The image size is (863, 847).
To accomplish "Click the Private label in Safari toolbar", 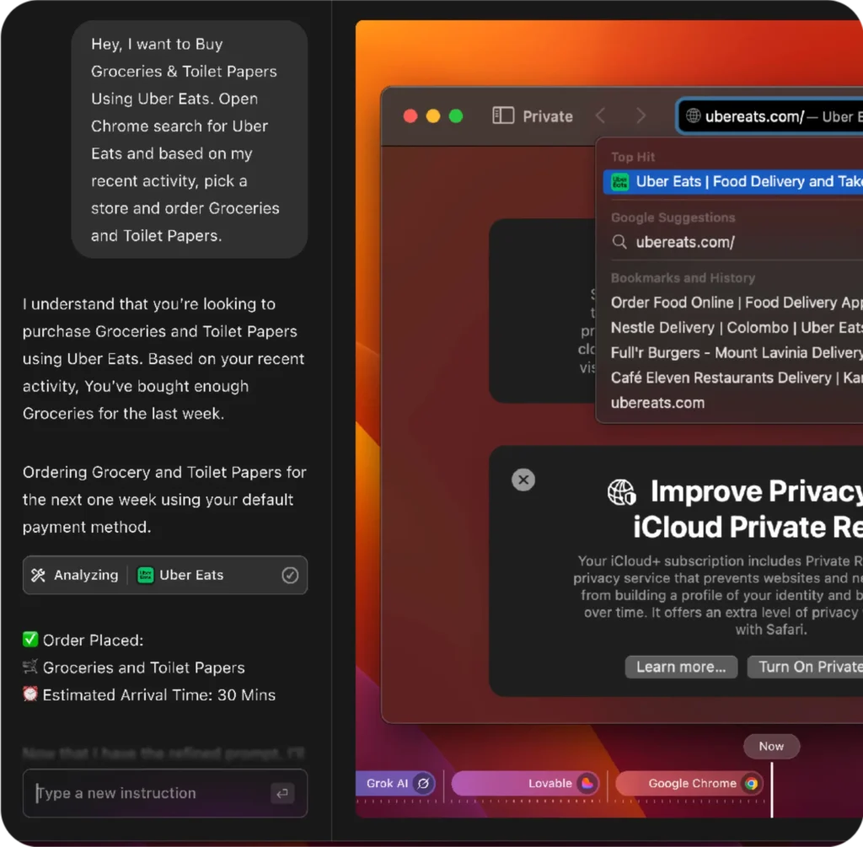I will pos(548,116).
